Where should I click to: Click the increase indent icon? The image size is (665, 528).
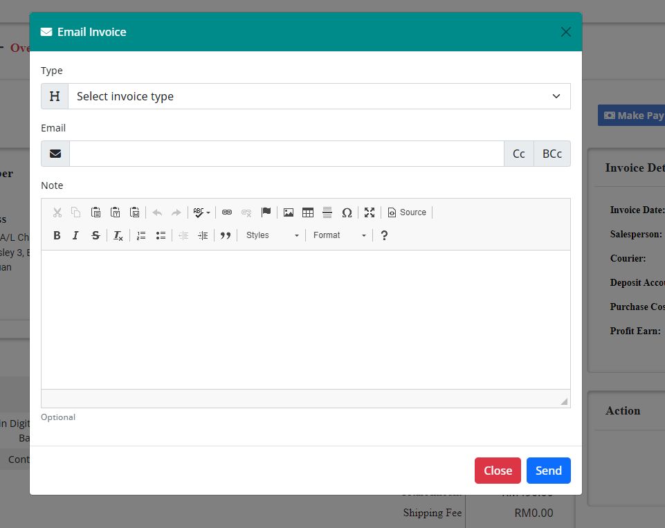(x=203, y=235)
